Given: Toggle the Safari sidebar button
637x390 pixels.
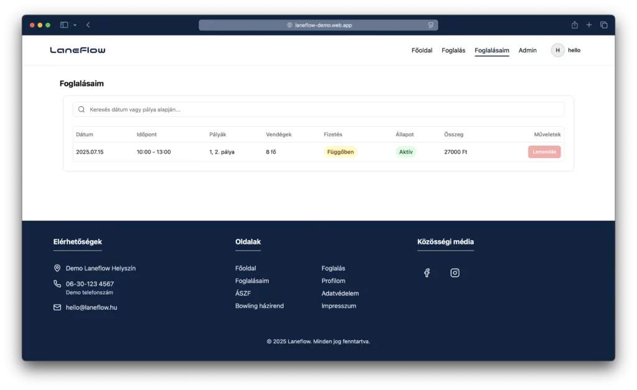Looking at the screenshot, I should pyautogui.click(x=64, y=25).
